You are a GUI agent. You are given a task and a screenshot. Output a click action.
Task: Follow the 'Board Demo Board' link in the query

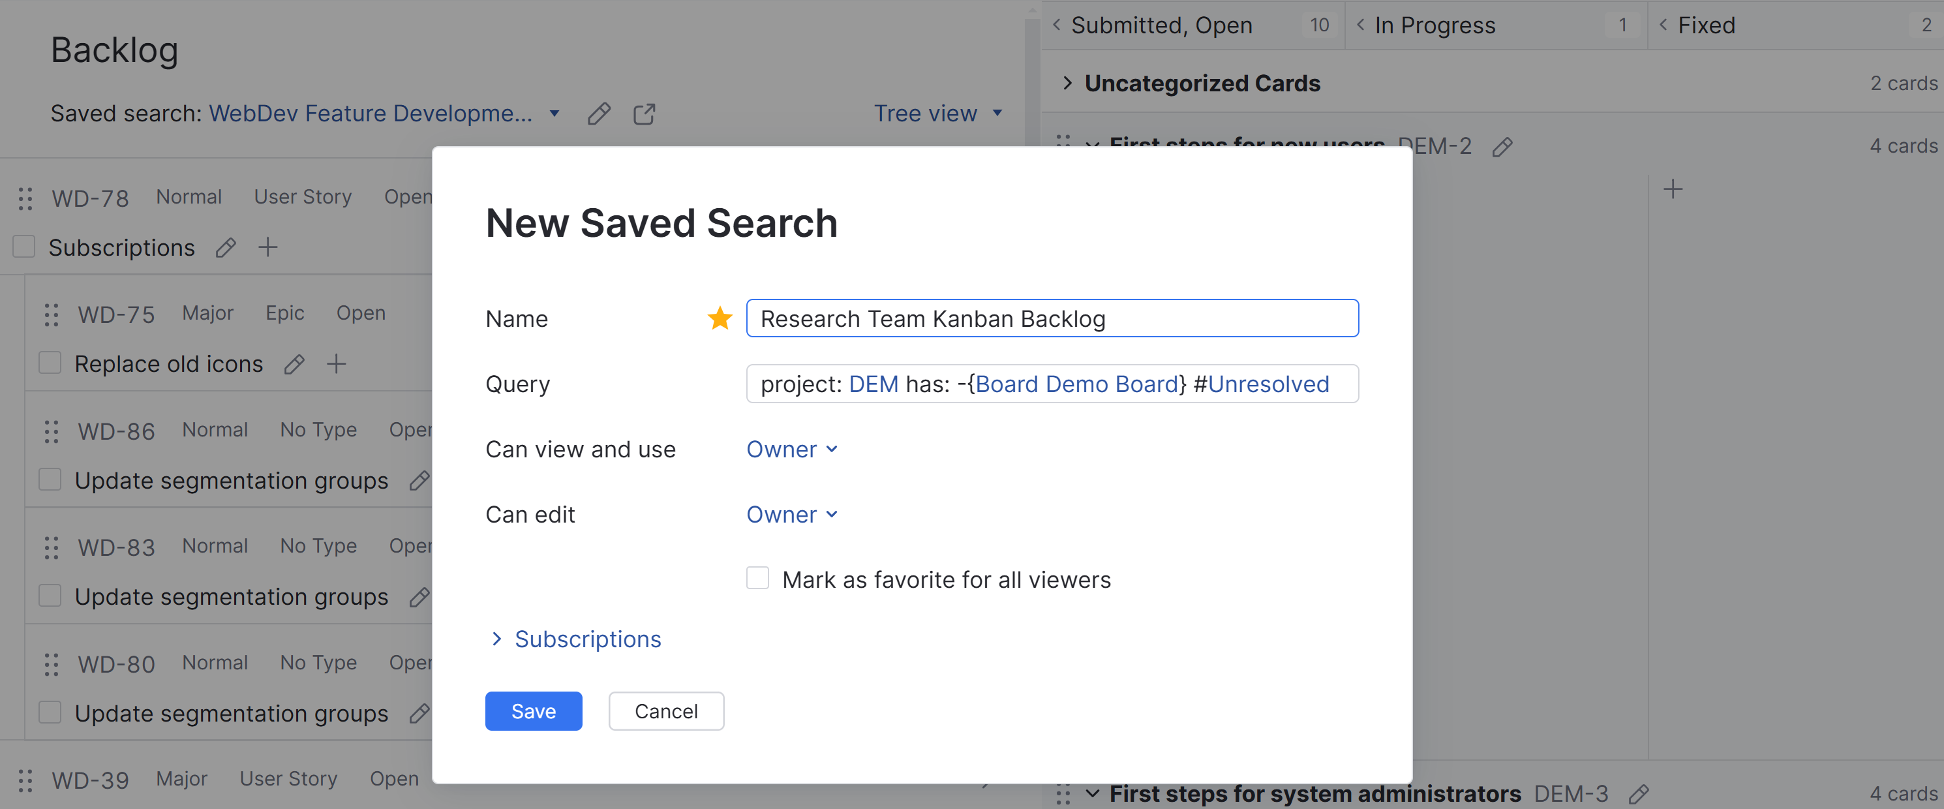(x=1077, y=384)
